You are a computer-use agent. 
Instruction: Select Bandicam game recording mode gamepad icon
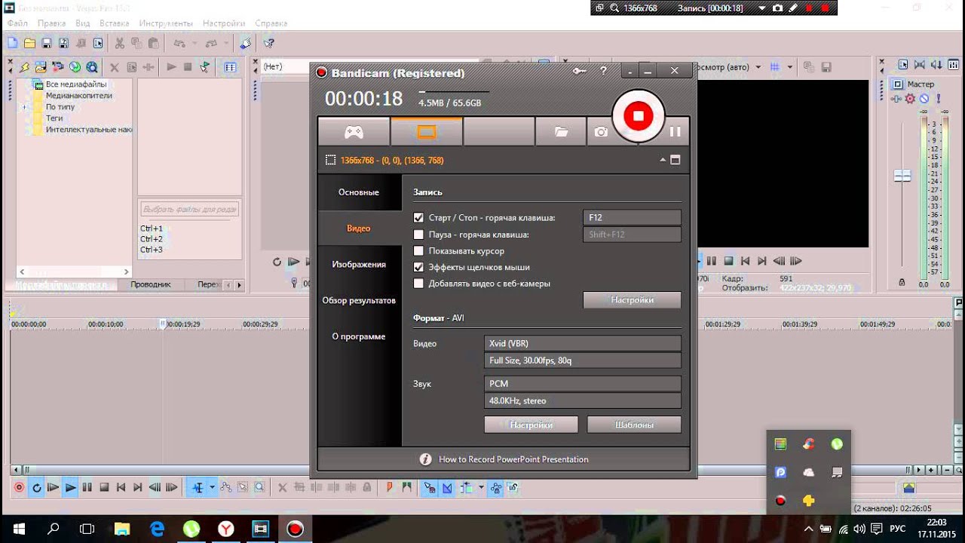pyautogui.click(x=354, y=132)
